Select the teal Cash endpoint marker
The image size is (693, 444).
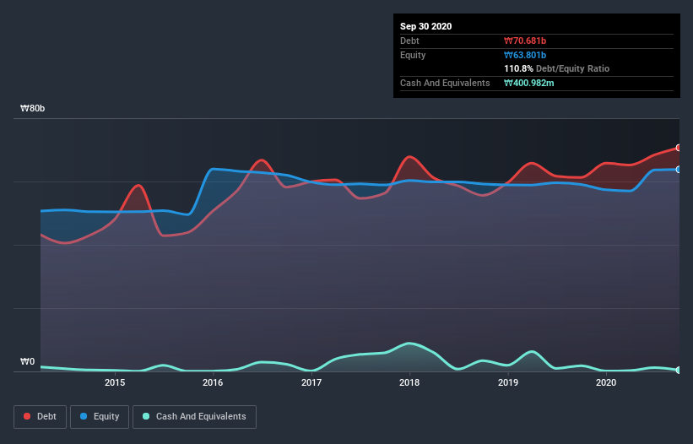[x=679, y=371]
